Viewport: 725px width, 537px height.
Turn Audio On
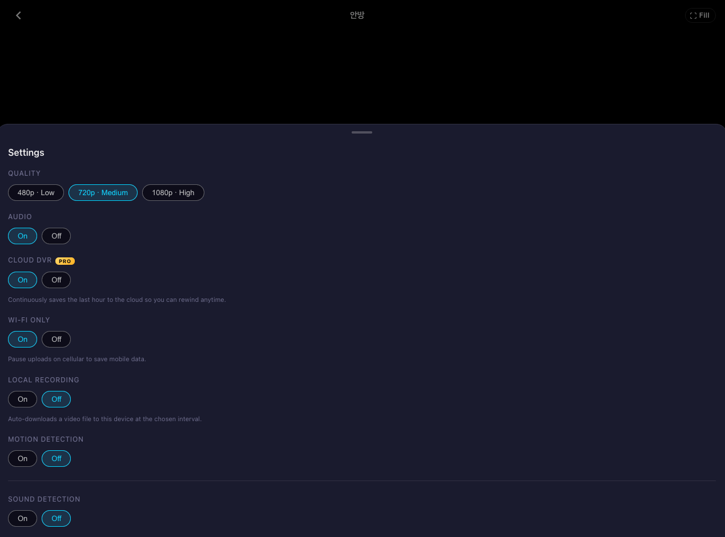click(x=22, y=236)
